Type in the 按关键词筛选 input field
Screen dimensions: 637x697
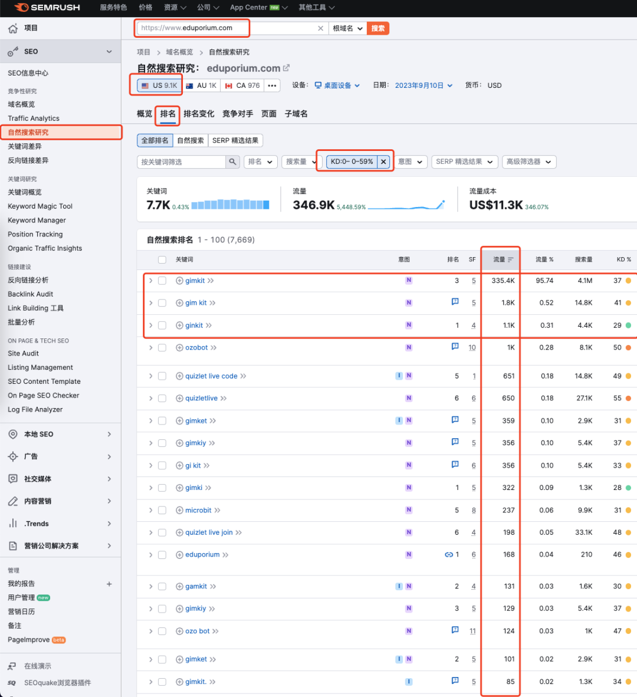(182, 162)
